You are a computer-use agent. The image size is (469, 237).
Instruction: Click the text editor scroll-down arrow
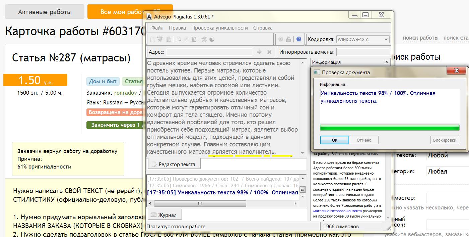[x=303, y=153]
